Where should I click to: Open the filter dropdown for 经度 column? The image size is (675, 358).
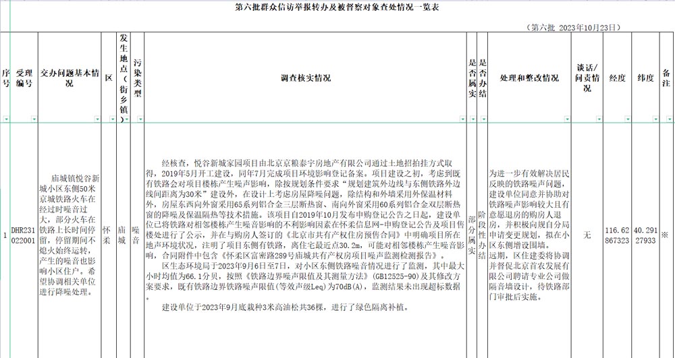click(x=627, y=119)
